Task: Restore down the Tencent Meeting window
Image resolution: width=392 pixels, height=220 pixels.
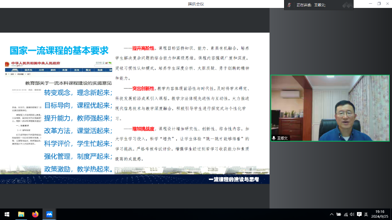Action: 378,4
